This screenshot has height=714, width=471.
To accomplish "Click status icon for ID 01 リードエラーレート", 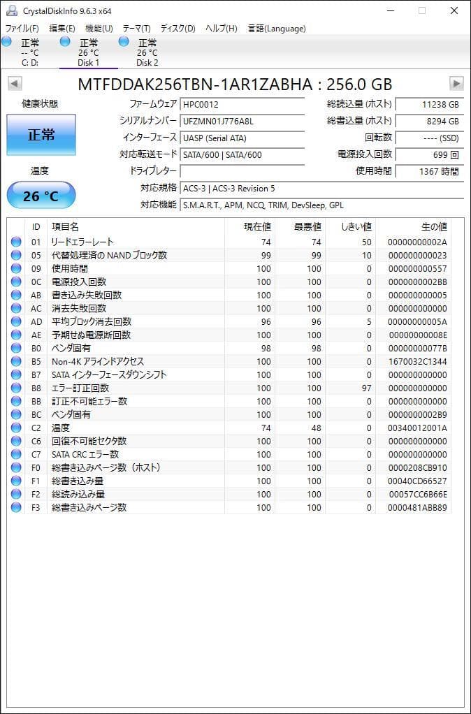I will coord(16,242).
